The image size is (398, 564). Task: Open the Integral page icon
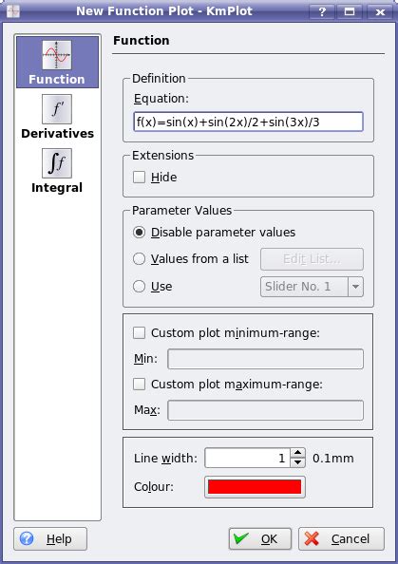click(x=57, y=163)
